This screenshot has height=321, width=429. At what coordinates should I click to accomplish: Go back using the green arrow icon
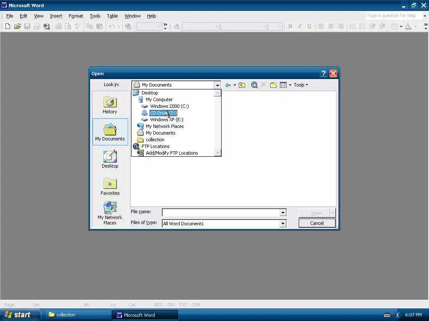[x=228, y=85]
